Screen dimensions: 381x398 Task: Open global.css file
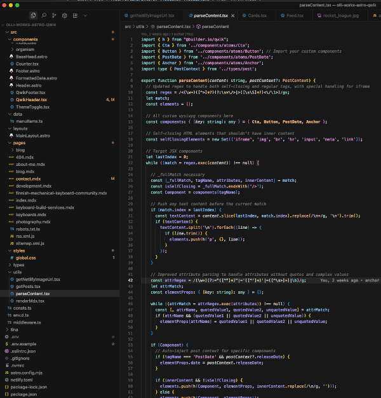[x=25, y=258]
